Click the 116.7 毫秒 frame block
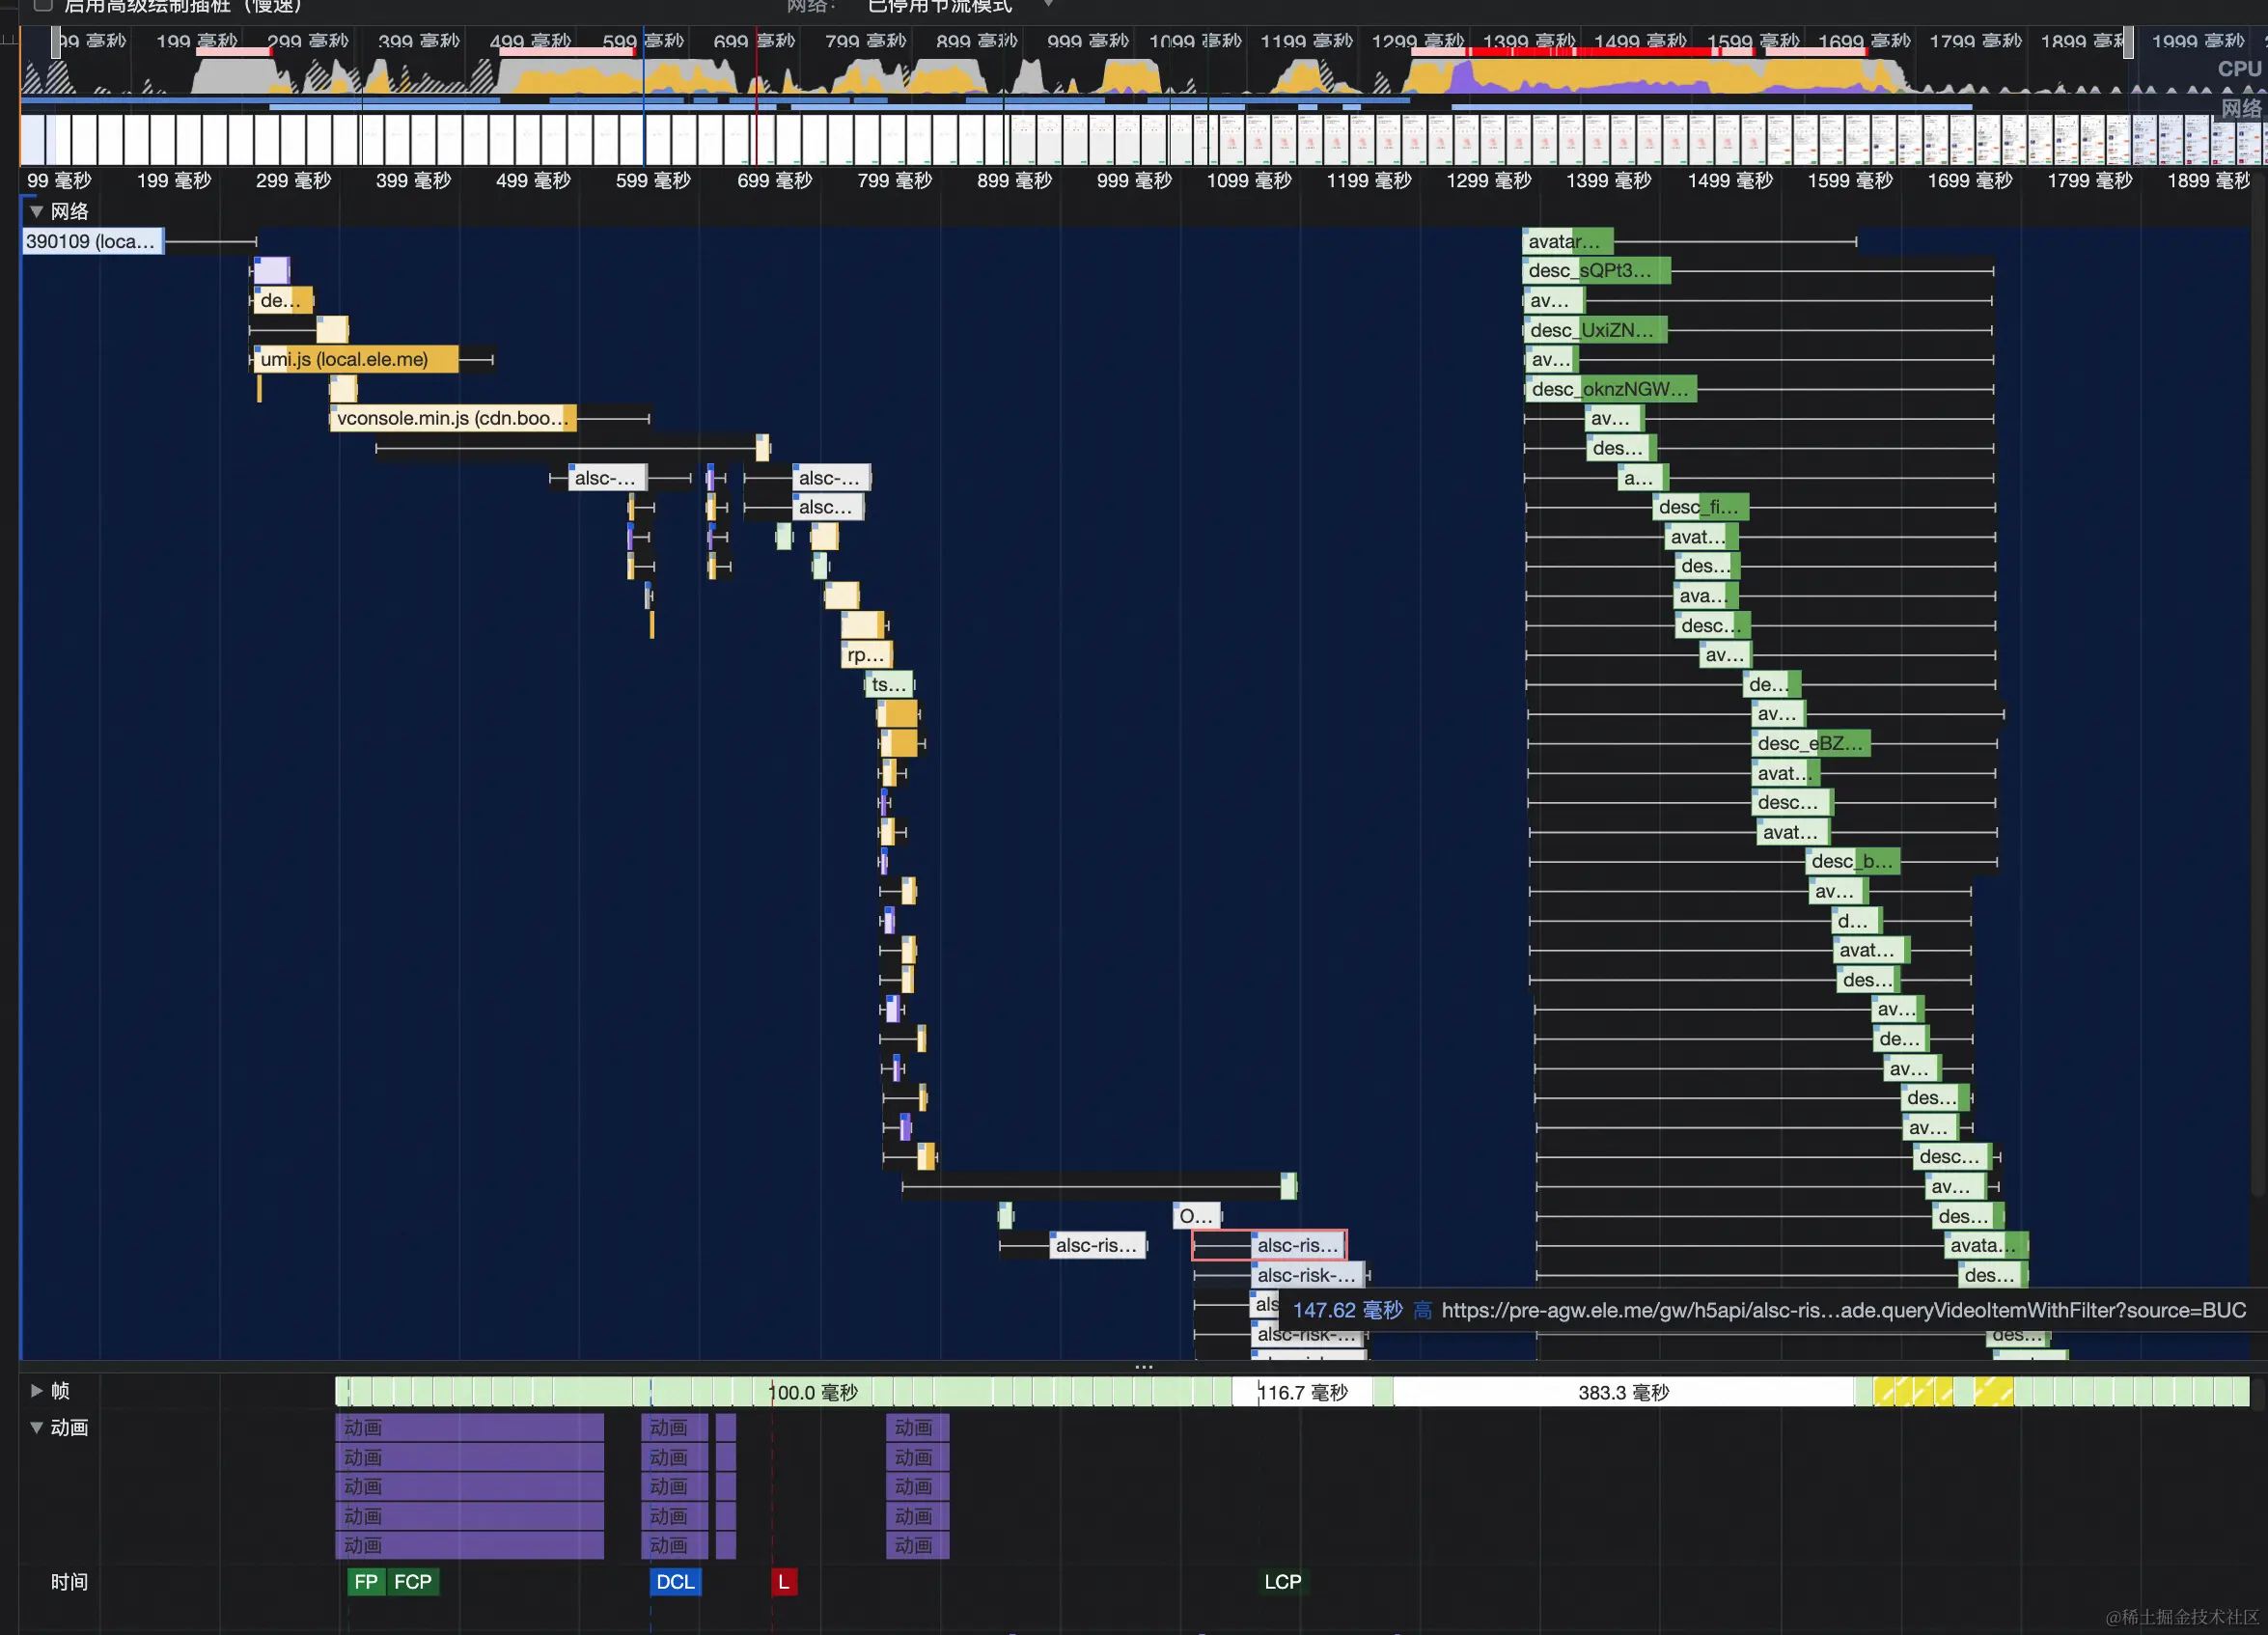 pyautogui.click(x=1302, y=1392)
